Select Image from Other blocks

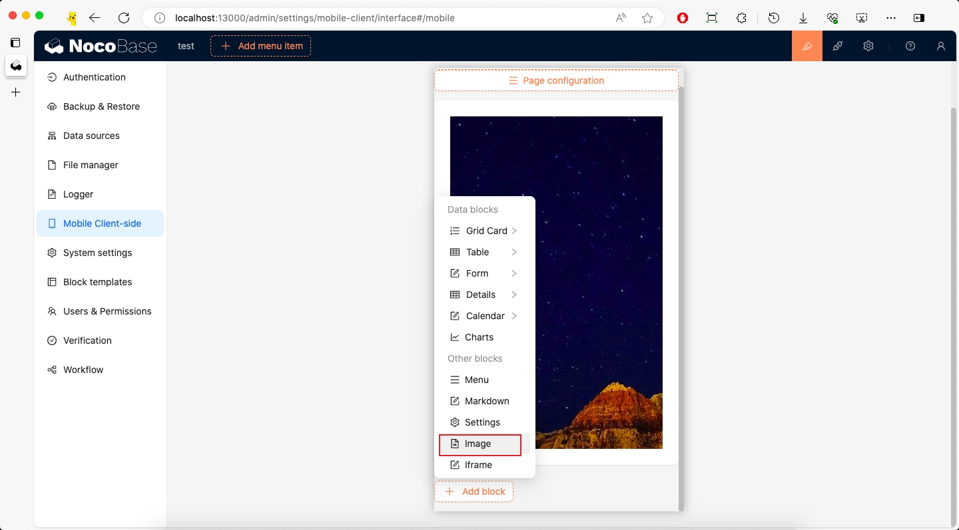(x=479, y=444)
